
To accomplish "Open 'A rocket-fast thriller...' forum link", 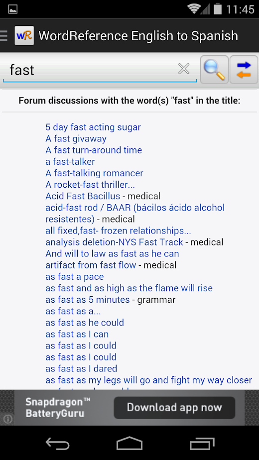I will coord(90,185).
